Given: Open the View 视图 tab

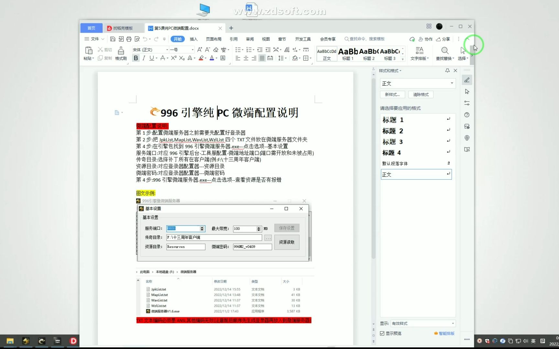Looking at the screenshot, I should 266,39.
